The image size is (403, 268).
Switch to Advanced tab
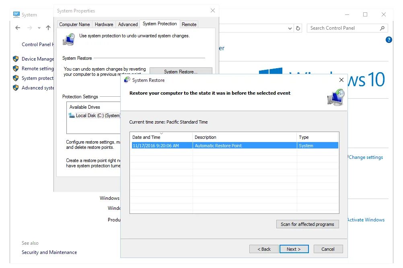(x=128, y=24)
